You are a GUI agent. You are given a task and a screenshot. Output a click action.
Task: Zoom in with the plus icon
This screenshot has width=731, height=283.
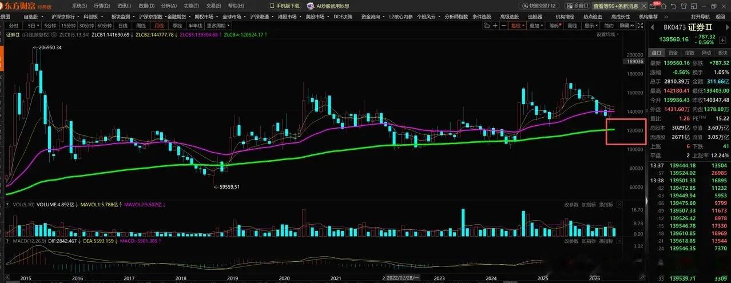(495, 26)
